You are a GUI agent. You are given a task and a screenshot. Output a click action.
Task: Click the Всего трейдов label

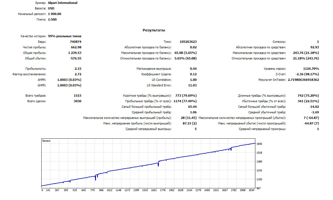(35, 96)
